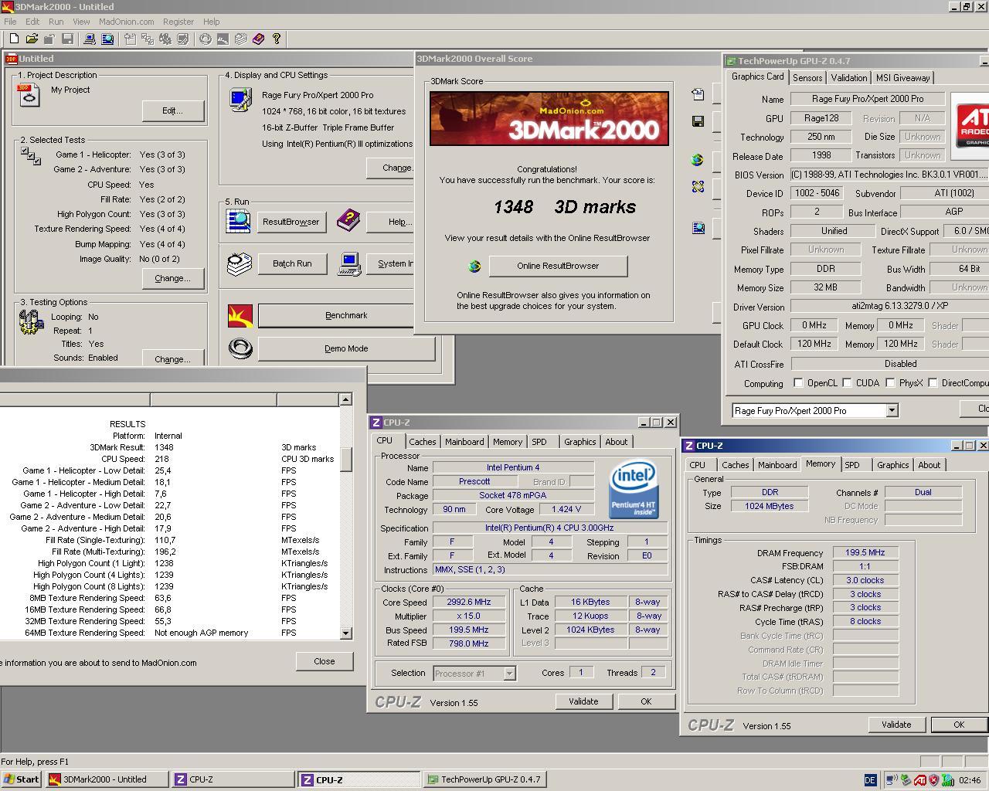Image resolution: width=989 pixels, height=791 pixels.
Task: Click the floppy disk save icon in the score window
Action: tap(698, 121)
